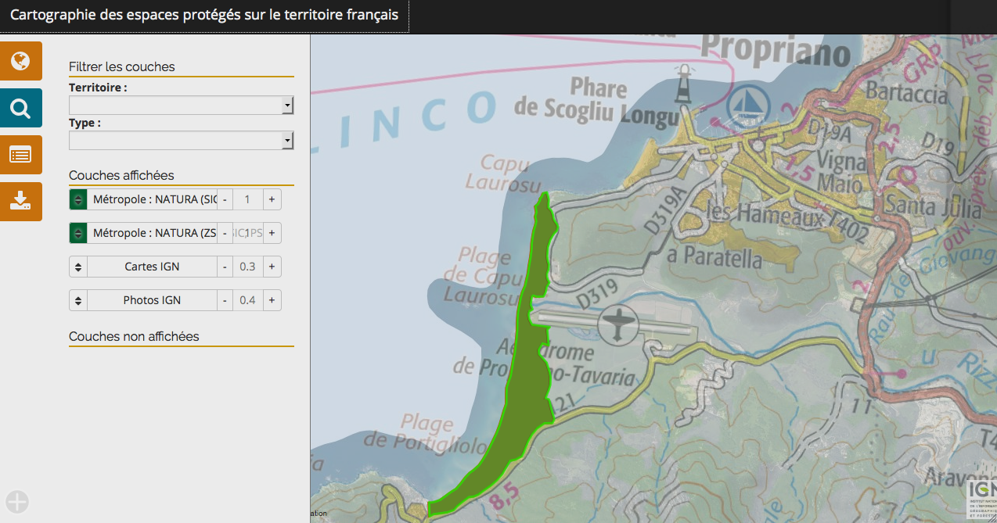Screen dimensions: 997x523
Task: Click the download sidebar button
Action: point(20,202)
